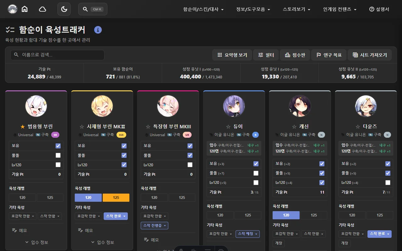Open the 점수판 button
Viewport: 402px width, 251px height.
[295, 55]
